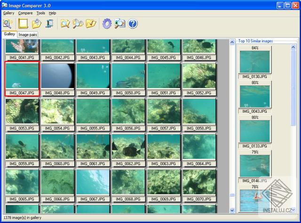The width and height of the screenshot is (301, 223).
Task: Click the IMG_0063.JPG file name label
Action: coord(164,164)
